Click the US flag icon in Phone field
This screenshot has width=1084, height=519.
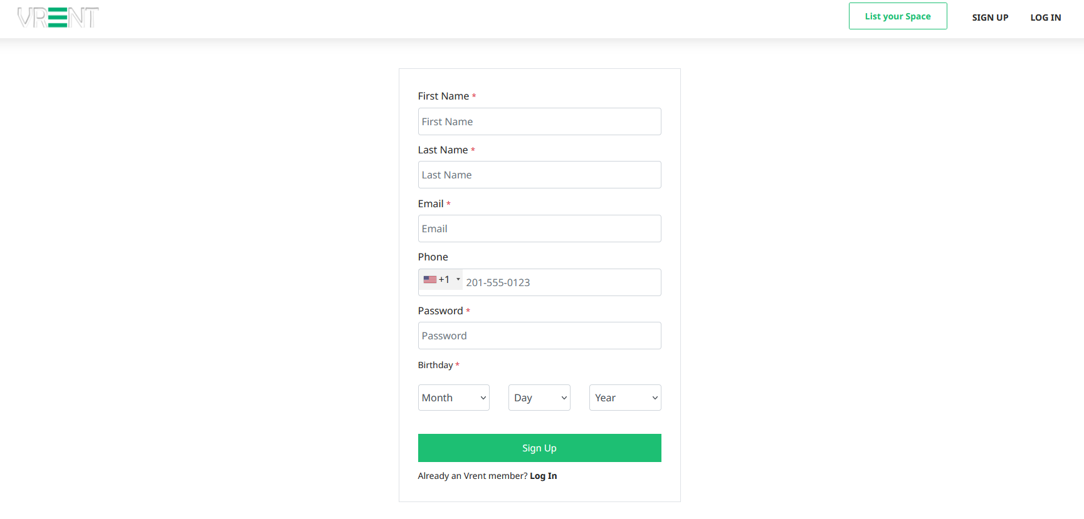click(429, 280)
